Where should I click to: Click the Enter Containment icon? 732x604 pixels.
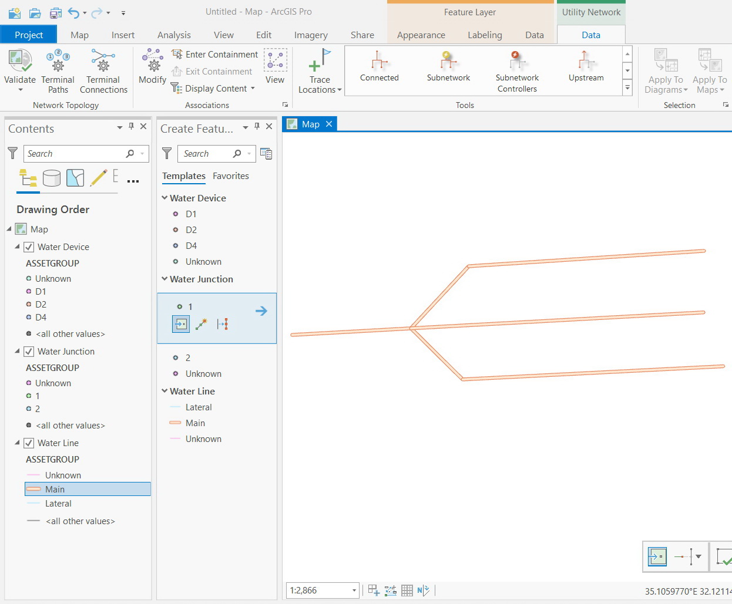point(176,55)
